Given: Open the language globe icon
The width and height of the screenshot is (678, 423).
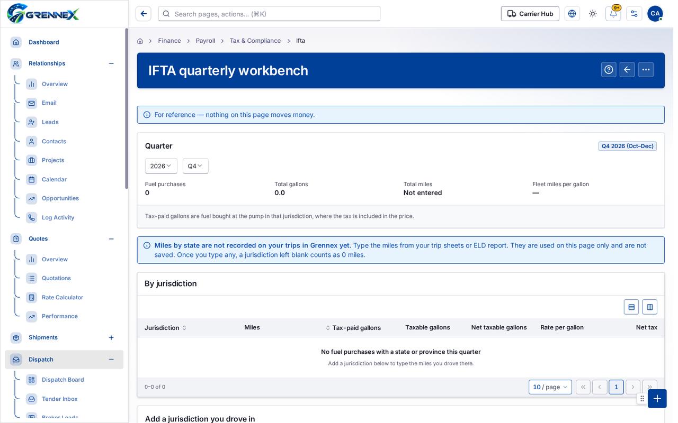Looking at the screenshot, I should 572,14.
